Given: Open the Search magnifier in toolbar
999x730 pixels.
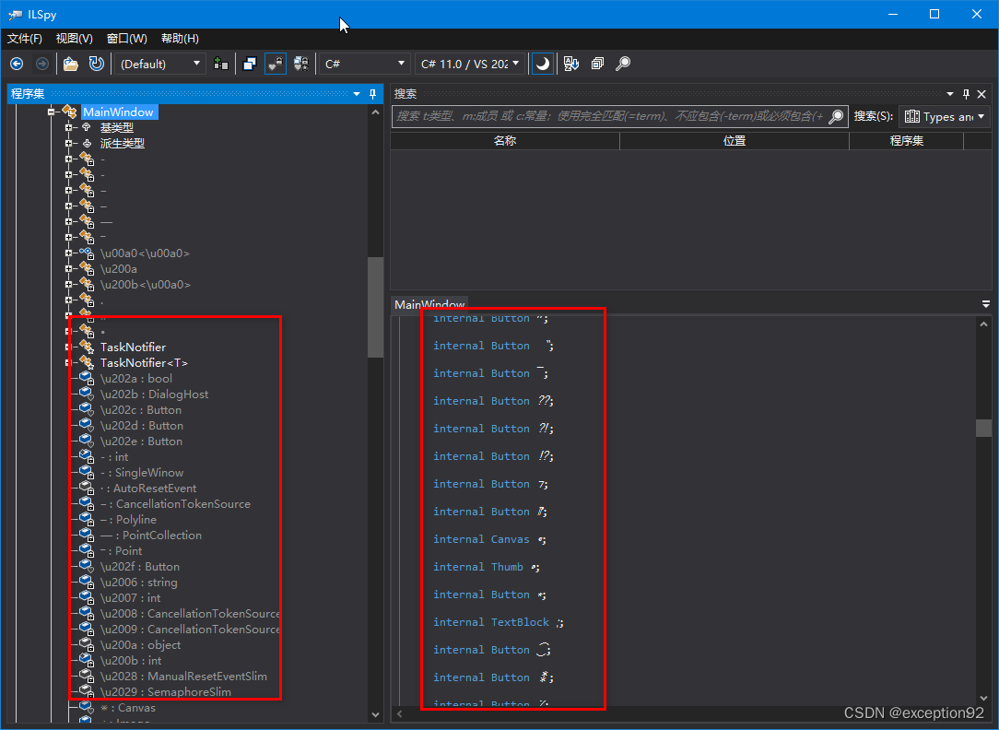Looking at the screenshot, I should click(623, 64).
